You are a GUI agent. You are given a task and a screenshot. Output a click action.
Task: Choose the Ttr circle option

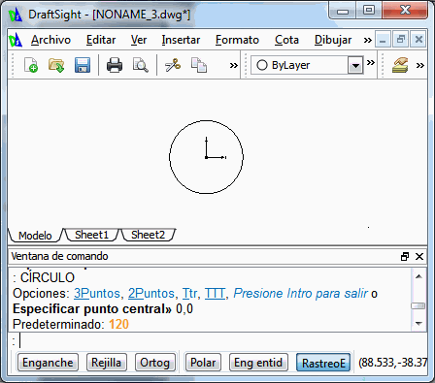pyautogui.click(x=189, y=294)
